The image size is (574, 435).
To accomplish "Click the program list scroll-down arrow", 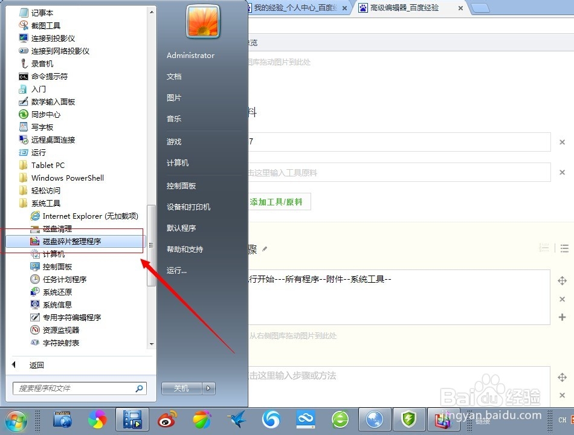I will [x=152, y=344].
